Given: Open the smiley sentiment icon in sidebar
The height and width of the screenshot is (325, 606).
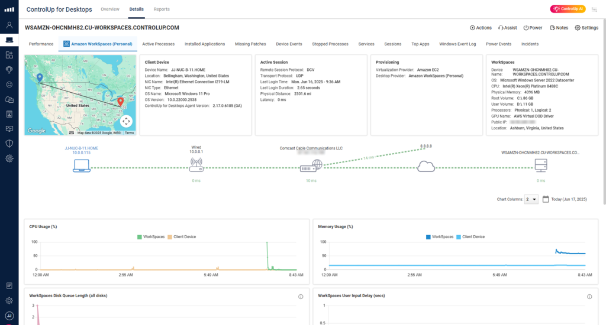Looking at the screenshot, I should [9, 84].
